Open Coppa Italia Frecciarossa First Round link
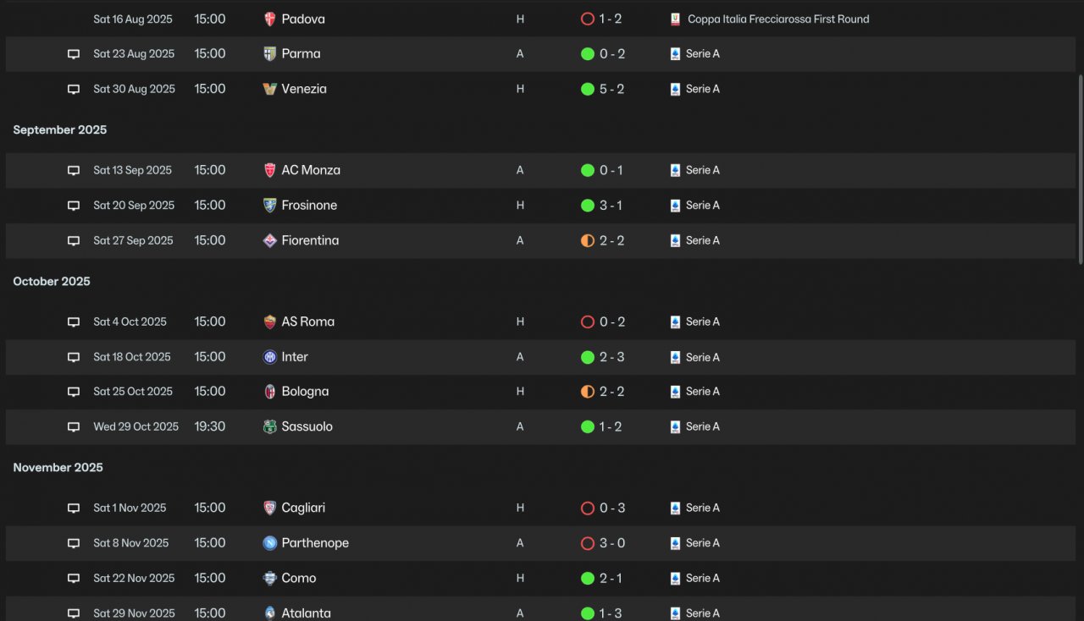 pyautogui.click(x=778, y=19)
